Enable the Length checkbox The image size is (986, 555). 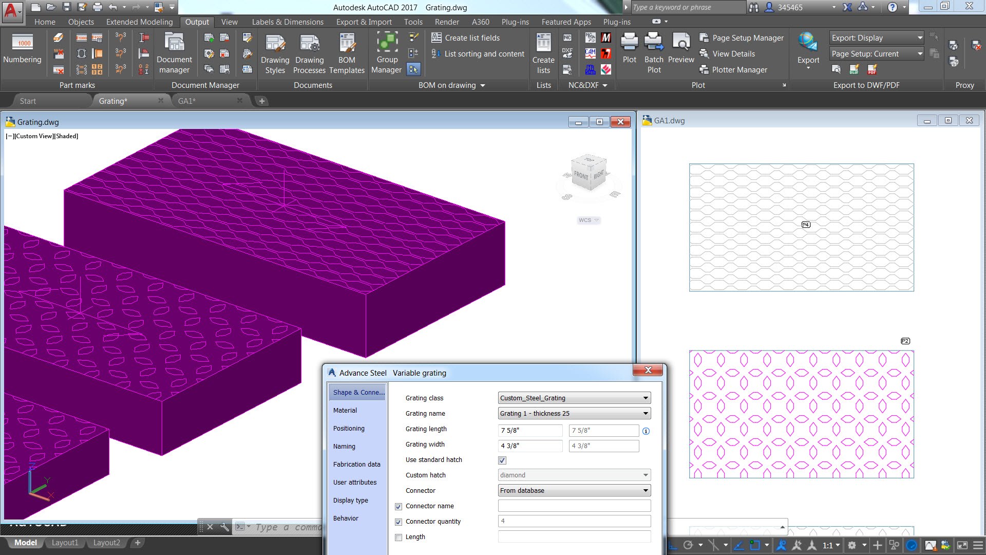tap(399, 537)
